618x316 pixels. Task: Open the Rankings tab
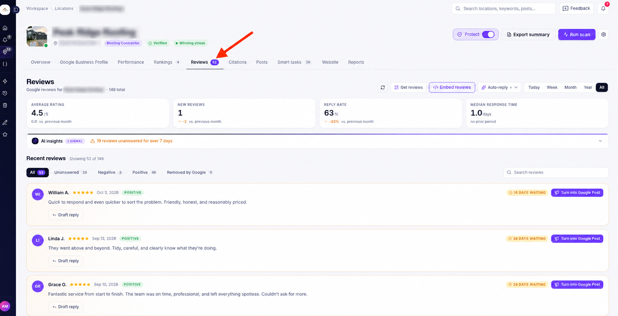pyautogui.click(x=167, y=62)
